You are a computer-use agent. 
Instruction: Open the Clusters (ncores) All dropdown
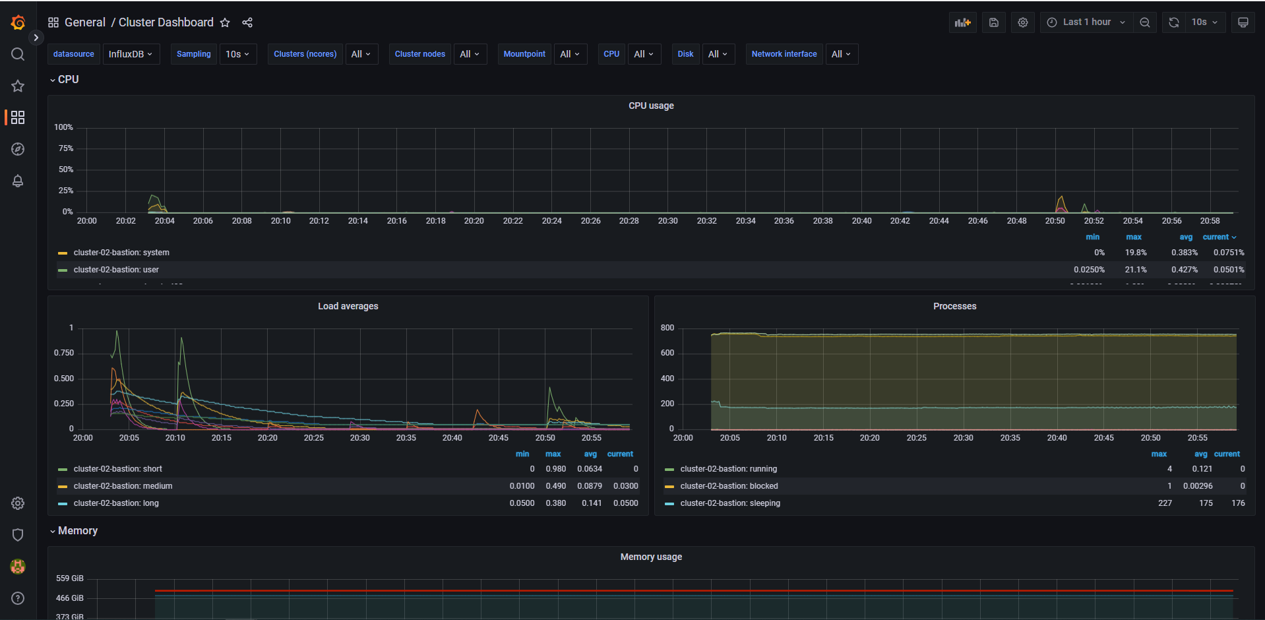click(x=361, y=54)
